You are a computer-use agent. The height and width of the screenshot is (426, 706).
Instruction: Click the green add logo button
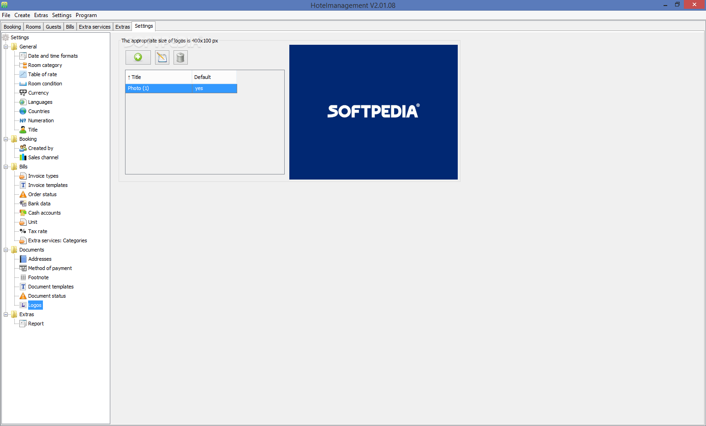click(x=138, y=57)
